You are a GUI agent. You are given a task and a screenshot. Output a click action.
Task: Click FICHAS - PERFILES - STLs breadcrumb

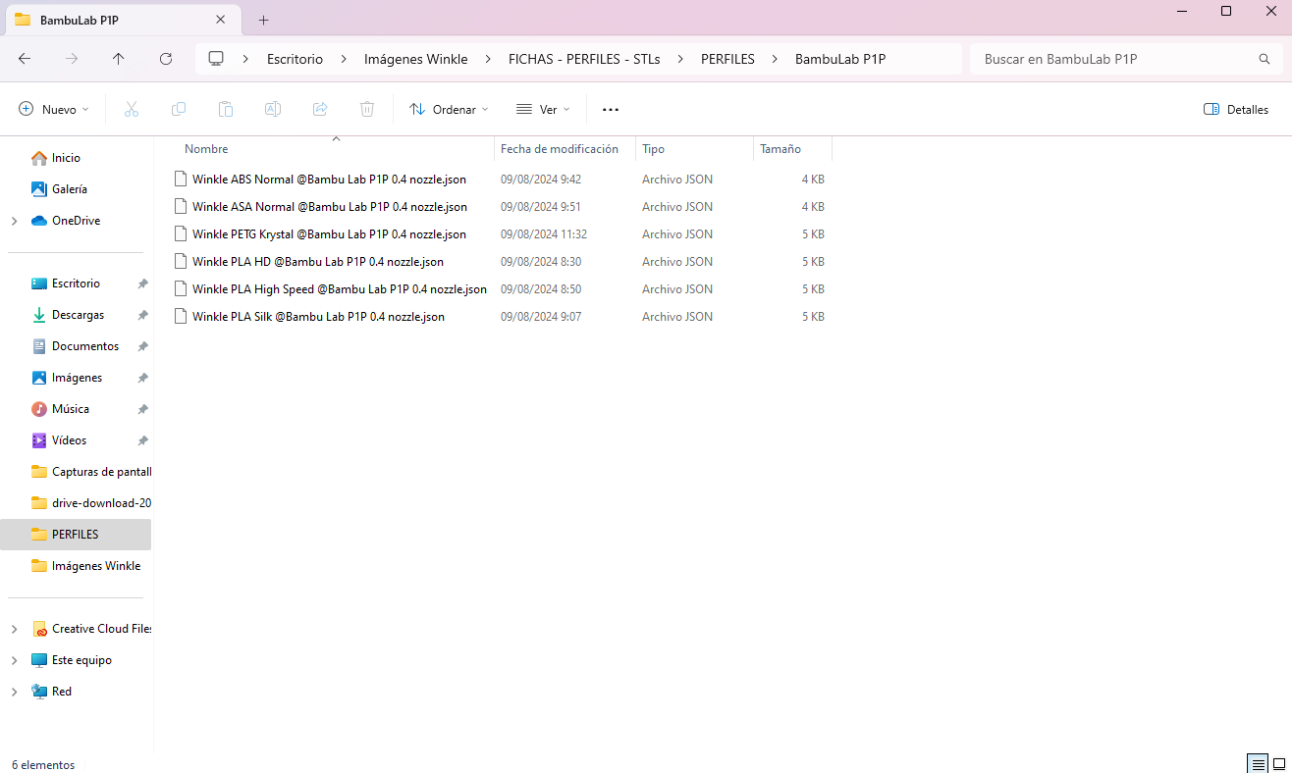[x=584, y=59]
